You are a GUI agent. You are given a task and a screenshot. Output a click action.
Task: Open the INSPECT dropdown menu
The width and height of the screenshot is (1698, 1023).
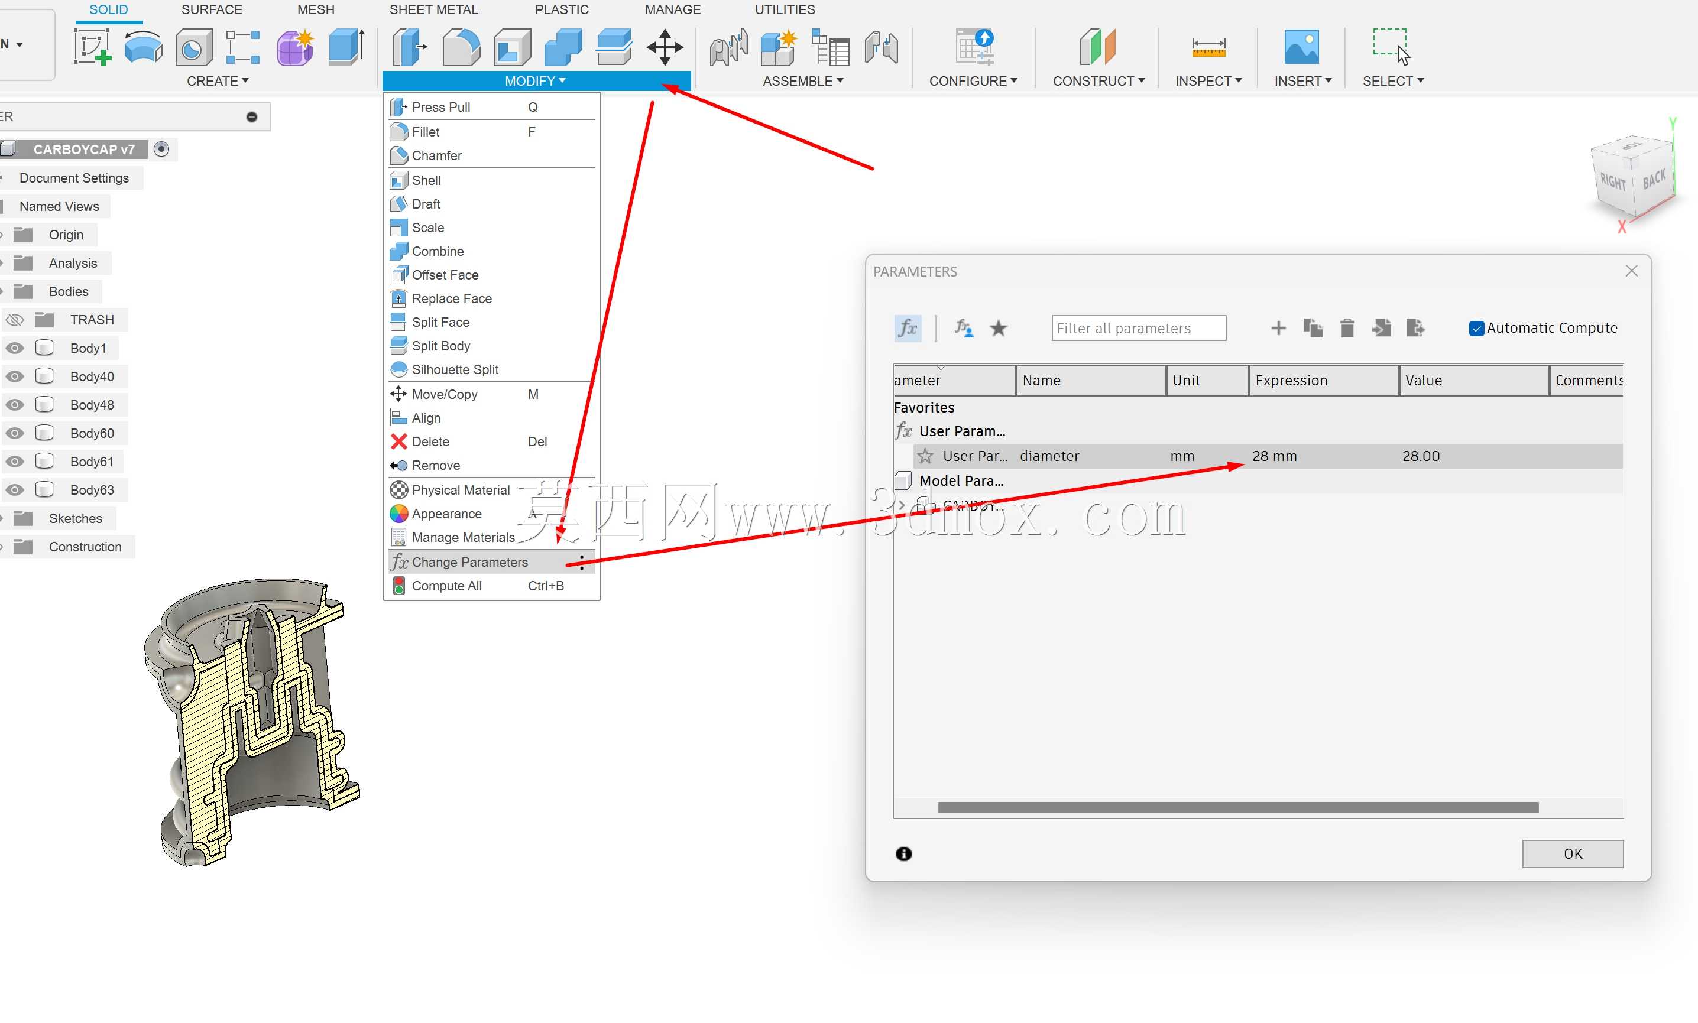pyautogui.click(x=1208, y=82)
